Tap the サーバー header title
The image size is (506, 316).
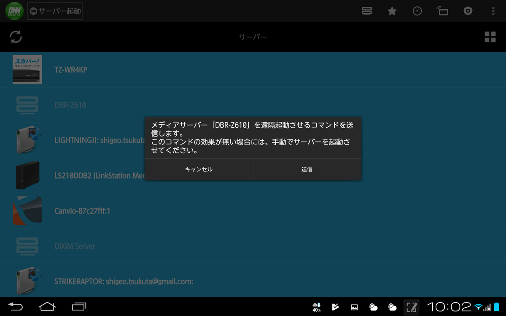(x=253, y=37)
